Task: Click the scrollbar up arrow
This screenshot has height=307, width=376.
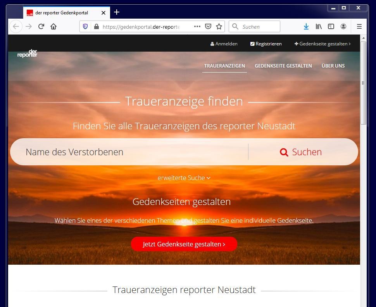Action: [x=364, y=38]
